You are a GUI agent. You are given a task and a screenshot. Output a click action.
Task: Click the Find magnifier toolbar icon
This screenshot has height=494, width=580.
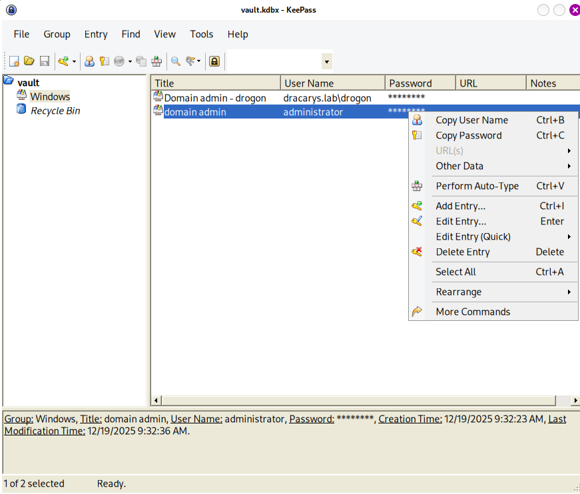point(176,61)
